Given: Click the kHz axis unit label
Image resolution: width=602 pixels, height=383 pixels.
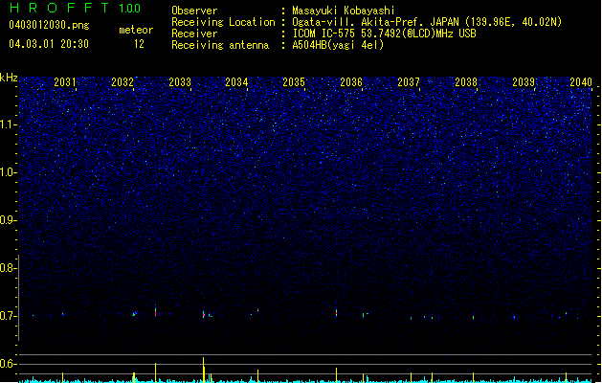Looking at the screenshot, I should click(x=9, y=78).
